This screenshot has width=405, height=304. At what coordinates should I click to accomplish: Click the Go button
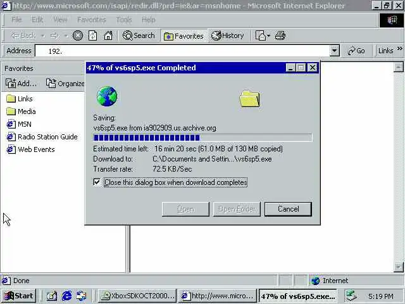(356, 51)
